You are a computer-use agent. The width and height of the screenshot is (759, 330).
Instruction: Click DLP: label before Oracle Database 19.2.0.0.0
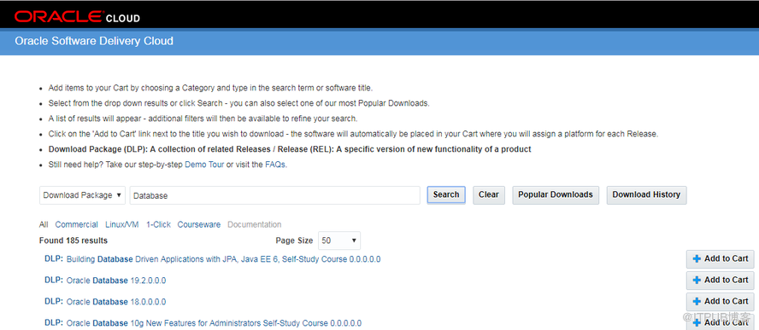click(x=54, y=280)
